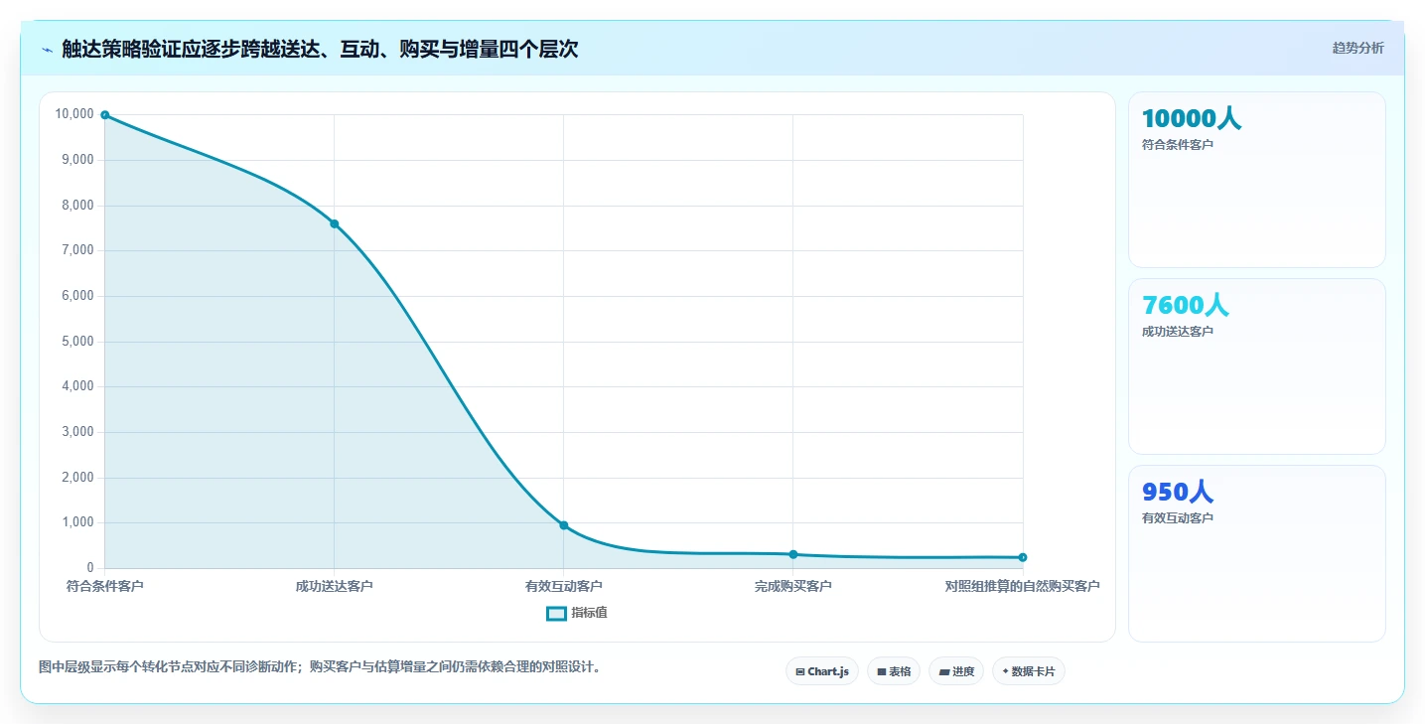Click the y-axis value 8,000

[x=77, y=206]
